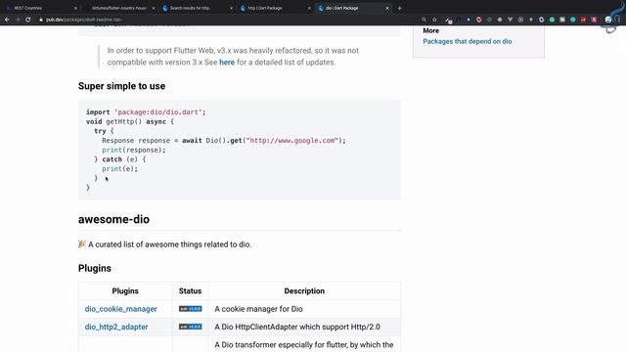This screenshot has height=352, width=626.
Task: Click the 'http://www.google.com' string in code
Action: point(292,141)
